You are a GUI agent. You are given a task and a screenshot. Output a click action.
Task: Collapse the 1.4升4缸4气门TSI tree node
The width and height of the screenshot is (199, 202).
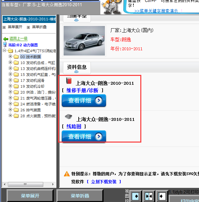[5, 50]
